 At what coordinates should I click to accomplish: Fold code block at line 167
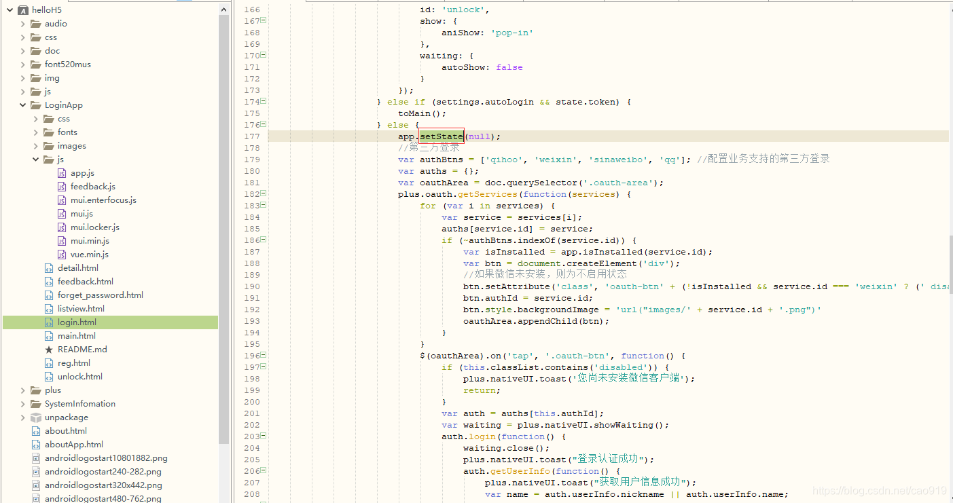tap(264, 20)
